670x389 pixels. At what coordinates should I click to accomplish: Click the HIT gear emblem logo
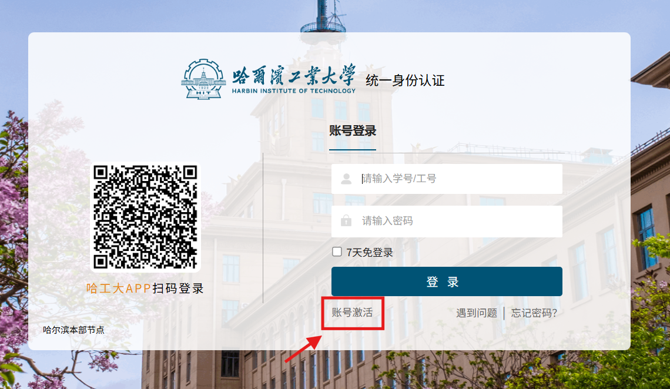coord(203,79)
